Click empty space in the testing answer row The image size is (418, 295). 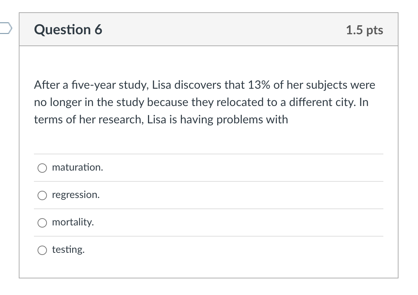coord(240,250)
